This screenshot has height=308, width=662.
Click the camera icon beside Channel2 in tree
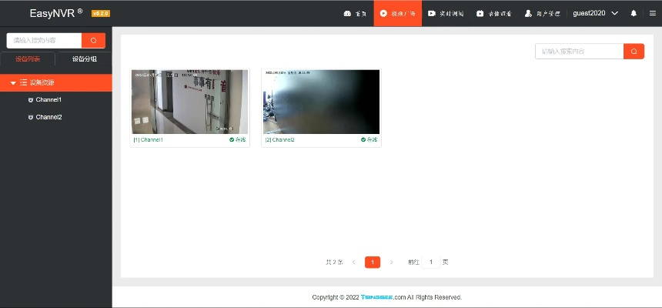tap(30, 117)
